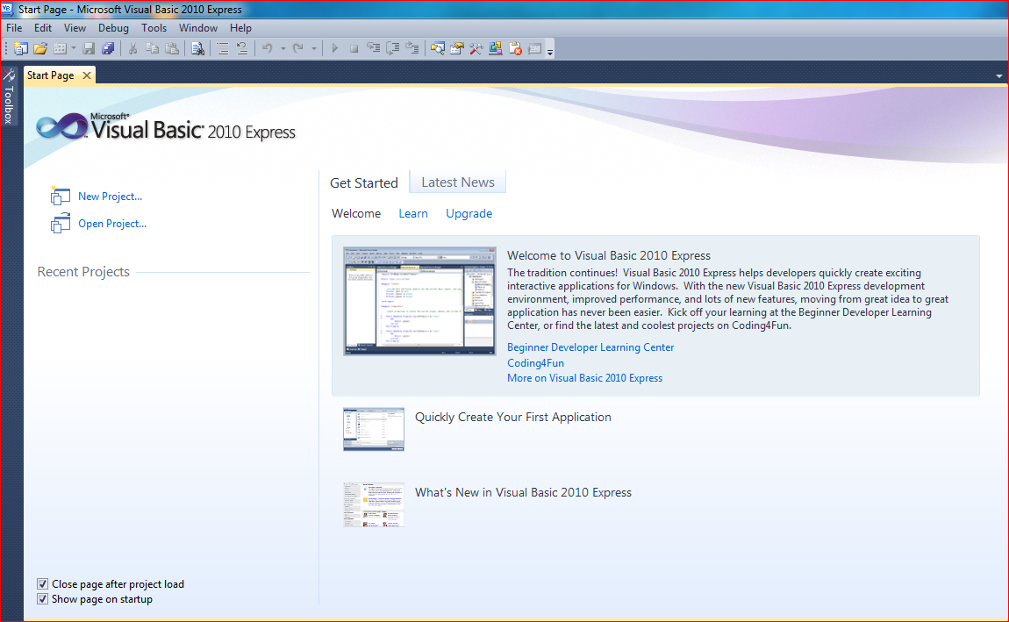1009x622 pixels.
Task: Switch to the Get Started tab
Action: pos(364,182)
